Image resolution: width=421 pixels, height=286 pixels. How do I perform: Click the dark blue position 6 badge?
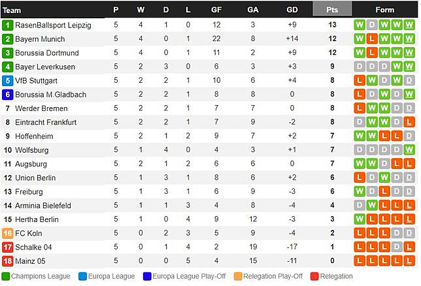tap(8, 95)
